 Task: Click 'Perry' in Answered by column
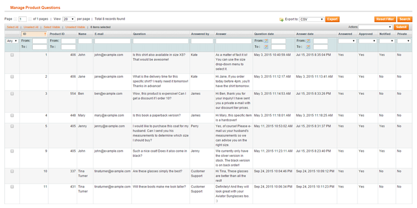click(195, 126)
